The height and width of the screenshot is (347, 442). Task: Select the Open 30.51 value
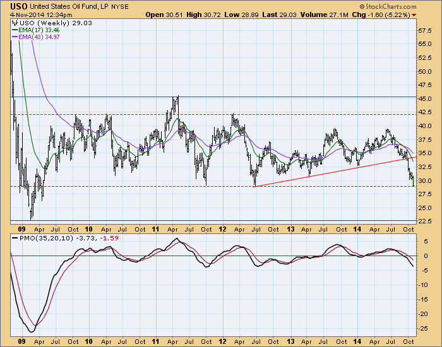tap(164, 15)
